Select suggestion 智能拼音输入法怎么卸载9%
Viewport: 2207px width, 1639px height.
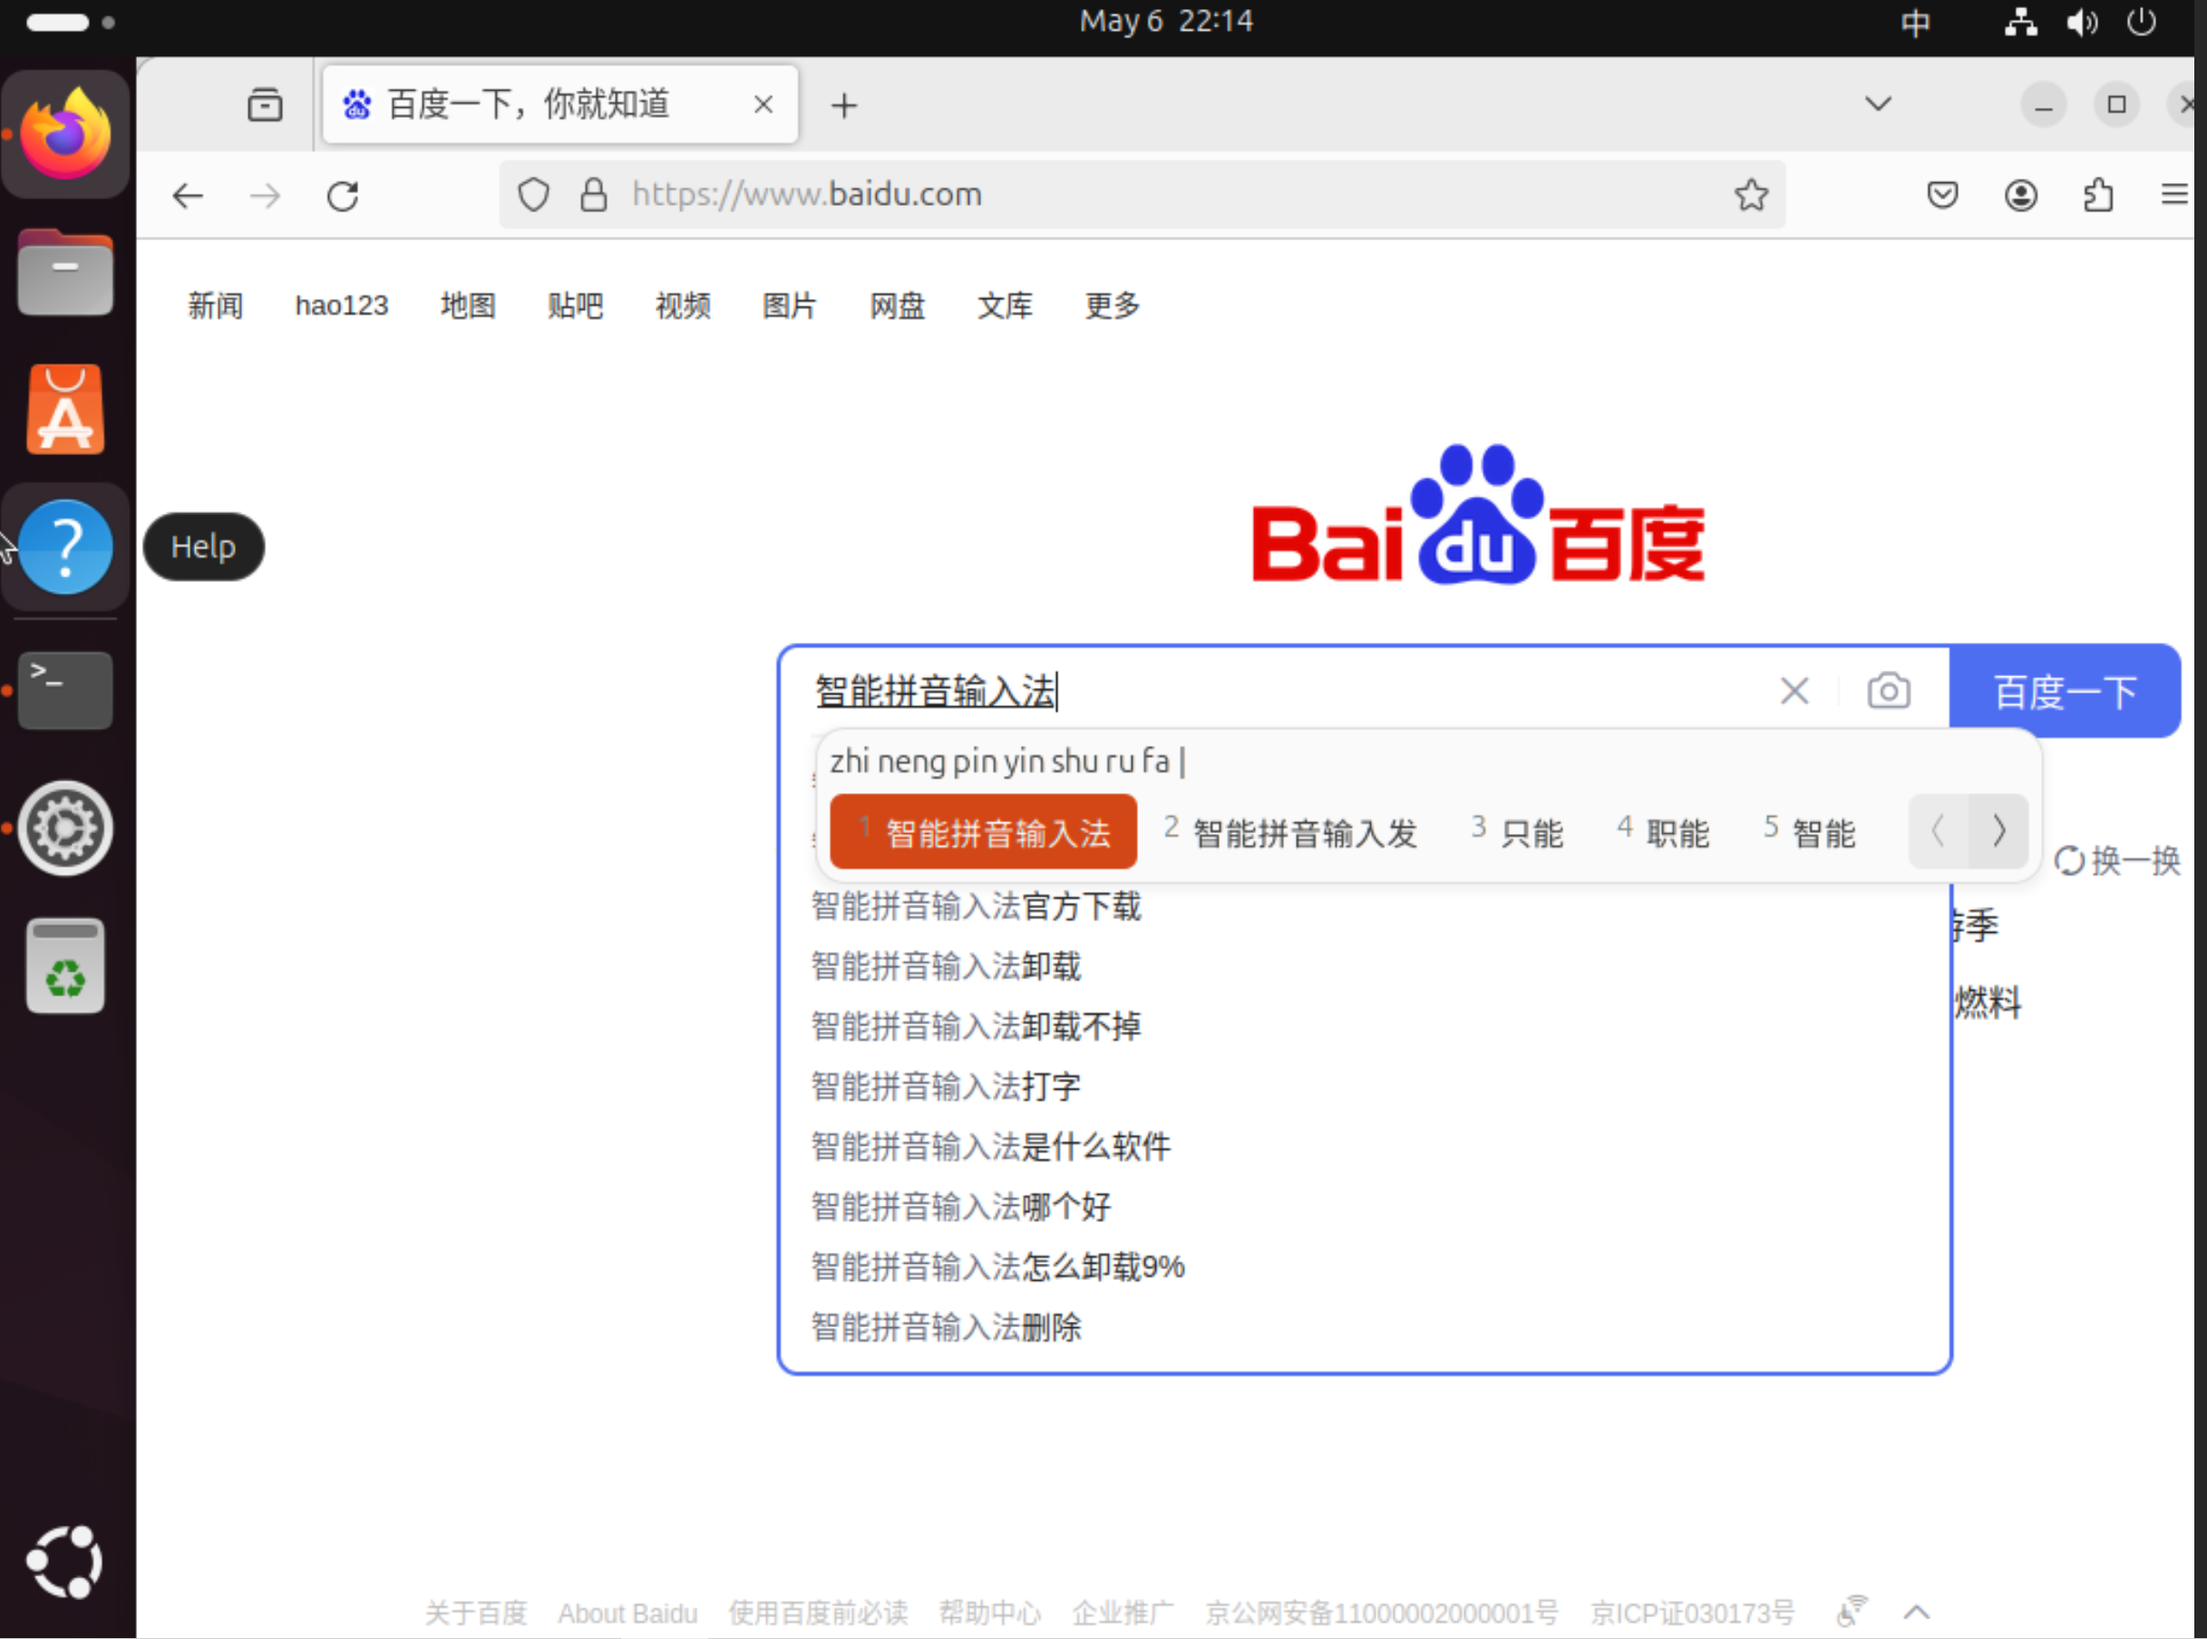tap(998, 1267)
